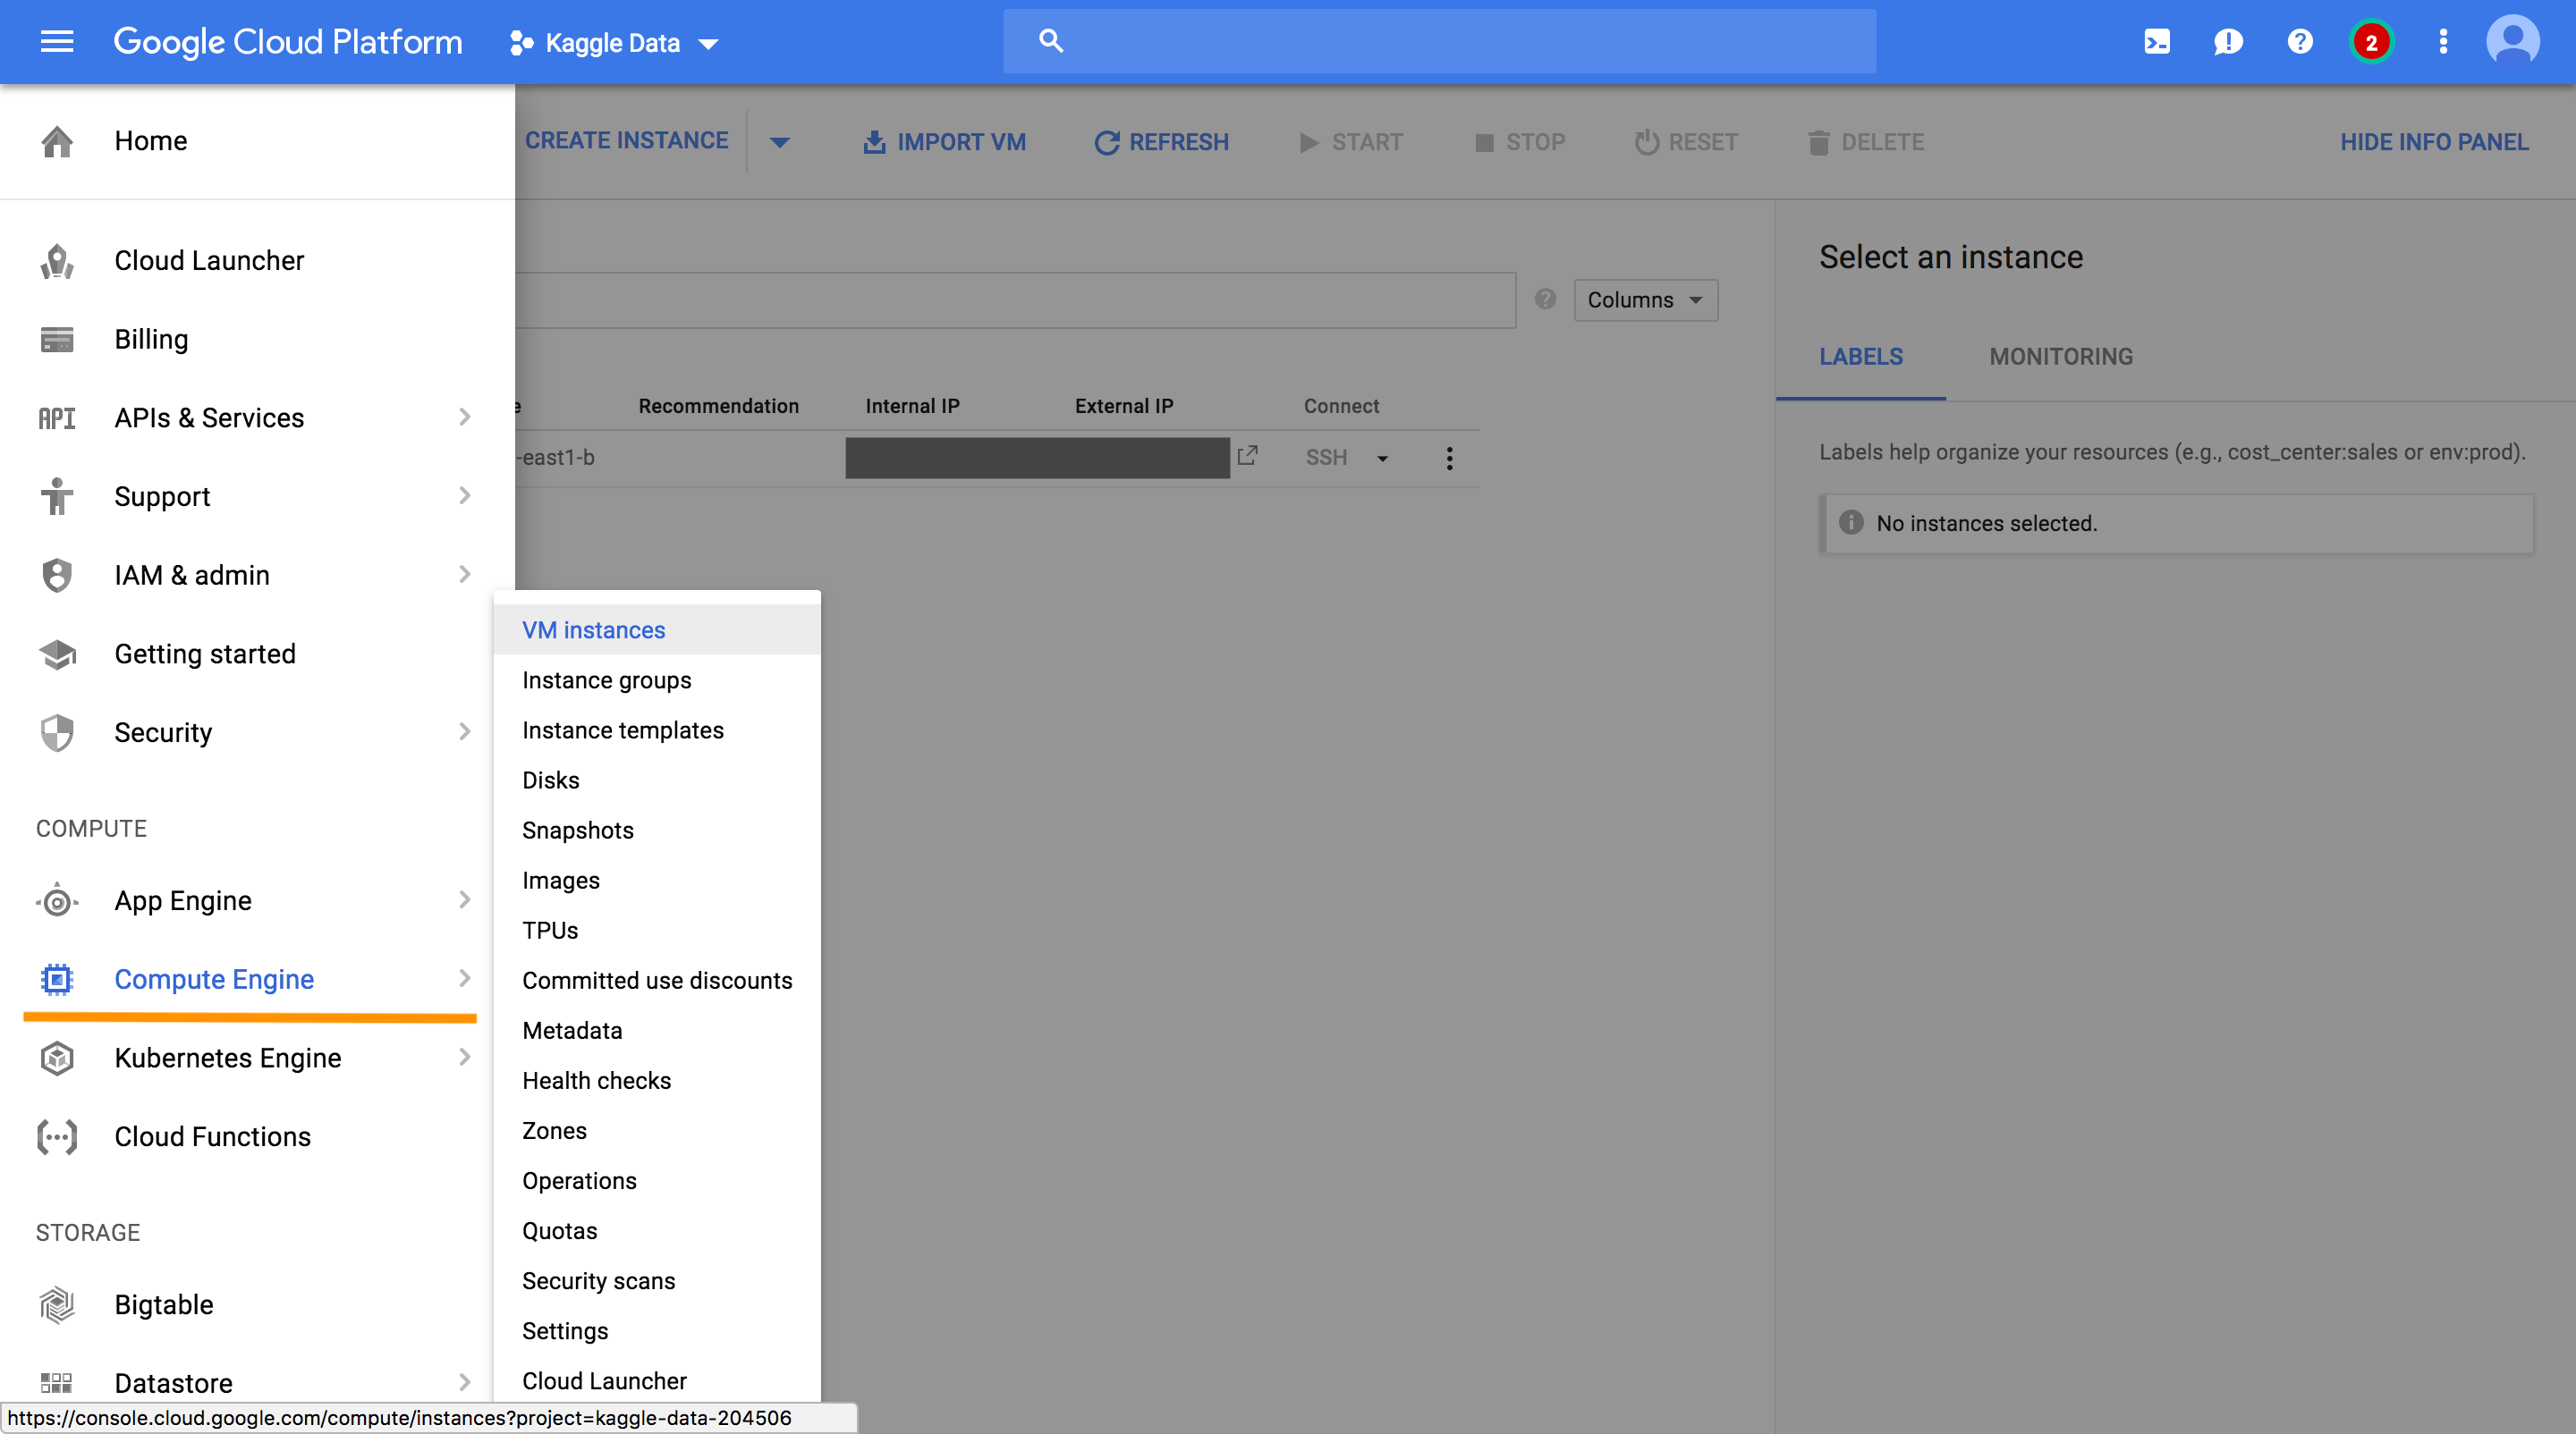Expand the Support submenu
This screenshot has height=1434, width=2576.
[x=464, y=495]
